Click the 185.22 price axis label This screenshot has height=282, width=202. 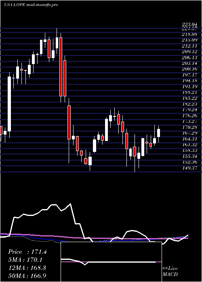(189, 98)
